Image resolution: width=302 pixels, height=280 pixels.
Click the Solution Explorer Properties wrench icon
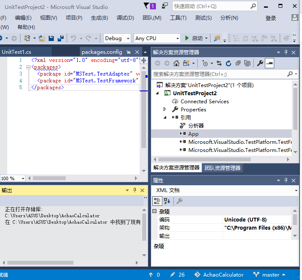tap(260, 63)
